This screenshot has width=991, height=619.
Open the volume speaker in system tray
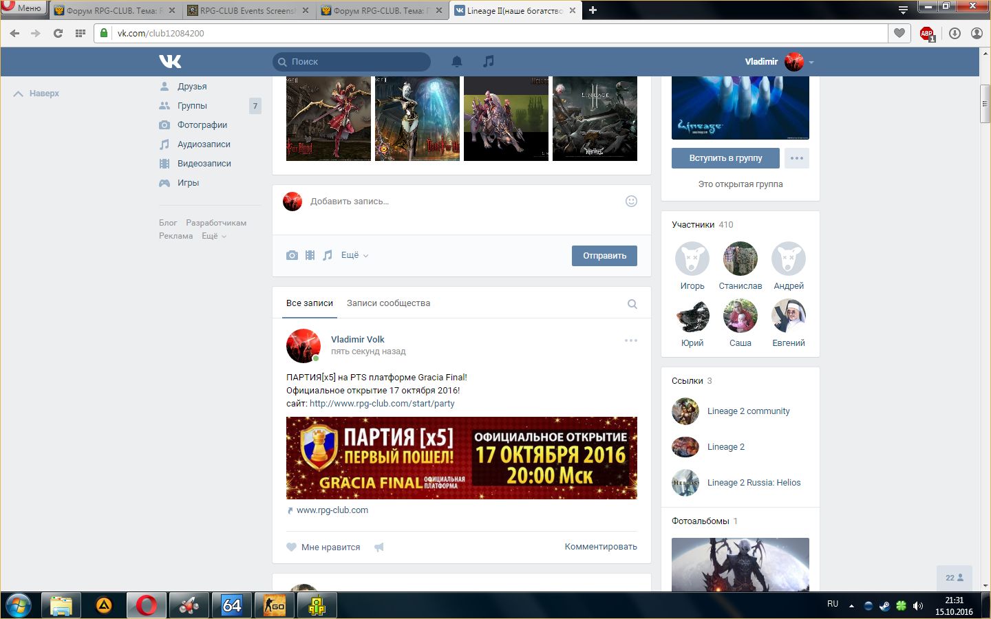918,606
